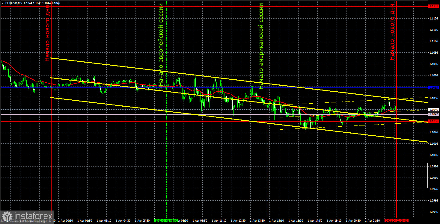This screenshot has height=224, width=440.
Task: Click the 1 Apr 09:50 time label
Action: tap(200, 220)
